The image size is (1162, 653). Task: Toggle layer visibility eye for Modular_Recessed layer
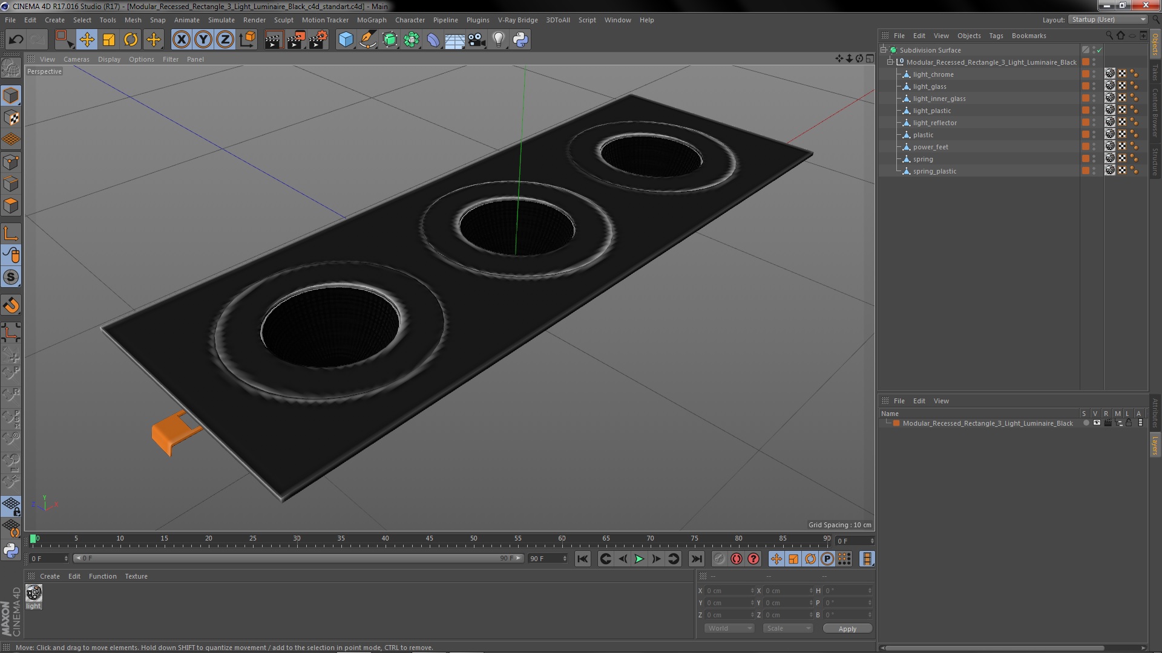point(1097,423)
